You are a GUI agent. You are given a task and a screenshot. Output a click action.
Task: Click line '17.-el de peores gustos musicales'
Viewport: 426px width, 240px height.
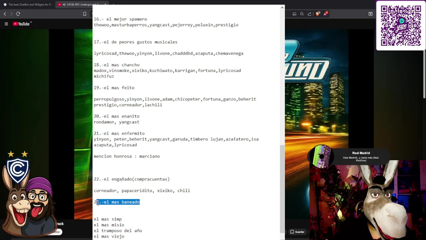[135, 42]
